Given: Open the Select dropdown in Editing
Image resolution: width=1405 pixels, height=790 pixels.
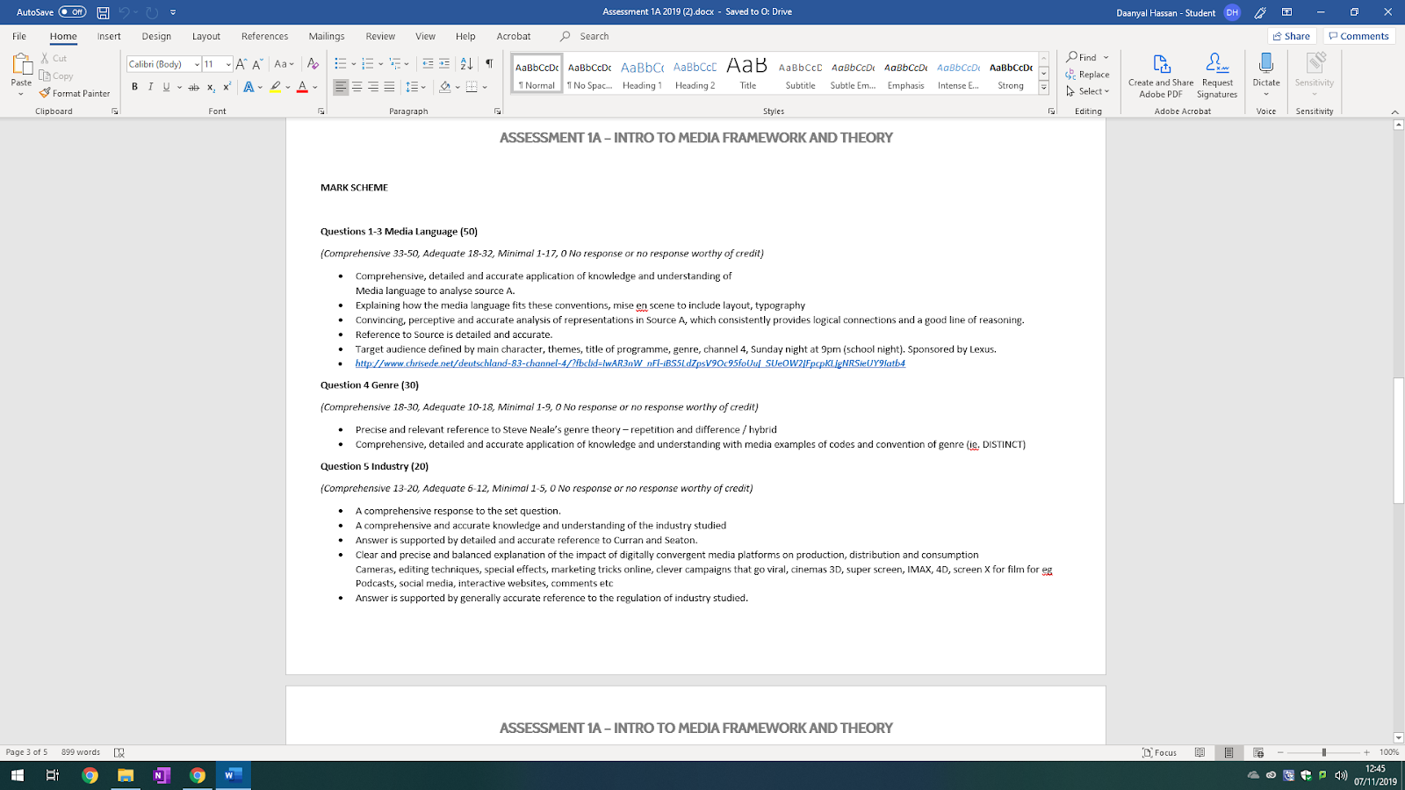Looking at the screenshot, I should point(1088,91).
